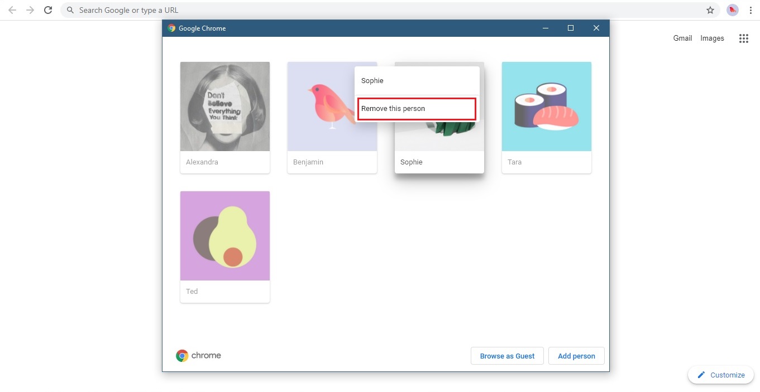
Task: Click the back navigation arrow
Action: [12, 9]
